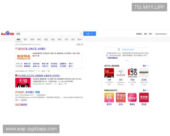Click V3 badge next to shouji.tmall.com
This screenshot has height=136, width=170.
(56, 84)
